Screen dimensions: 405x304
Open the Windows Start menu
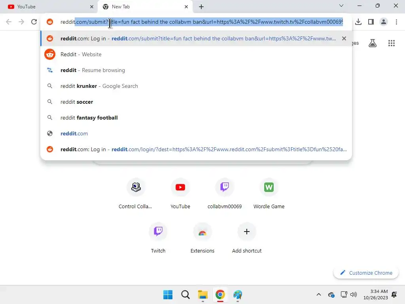[x=168, y=294]
